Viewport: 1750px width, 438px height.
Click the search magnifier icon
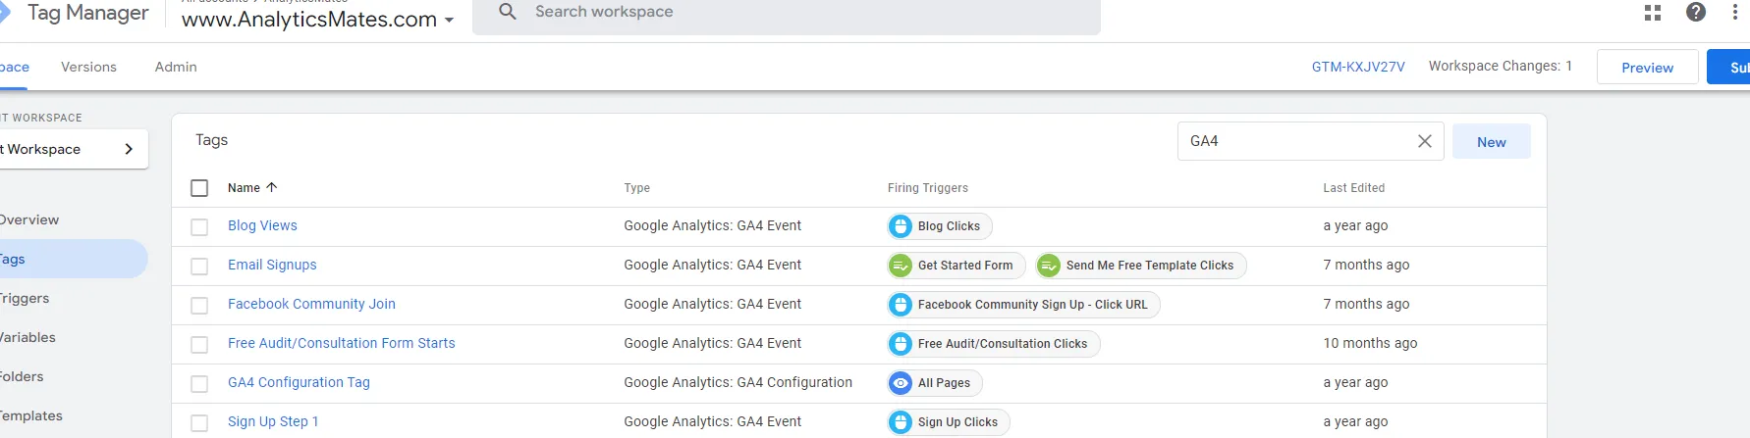pos(508,12)
